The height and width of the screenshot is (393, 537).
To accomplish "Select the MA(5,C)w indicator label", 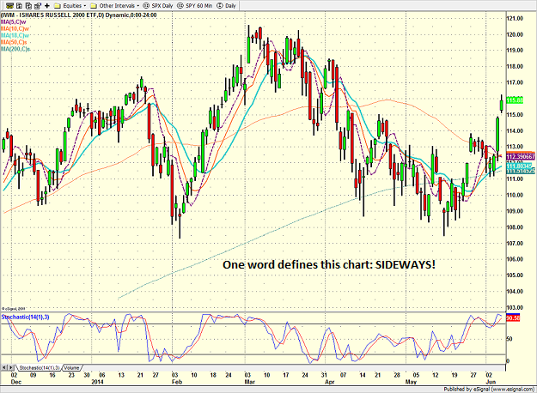I will (x=14, y=22).
